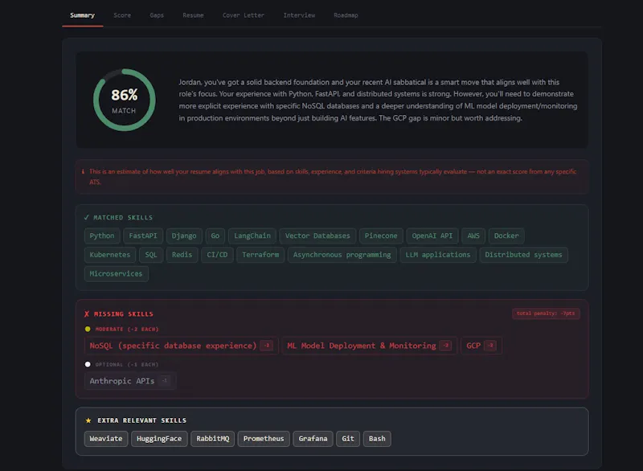Select the AWS skill tag
Viewport: 643px width, 471px height.
pos(473,235)
